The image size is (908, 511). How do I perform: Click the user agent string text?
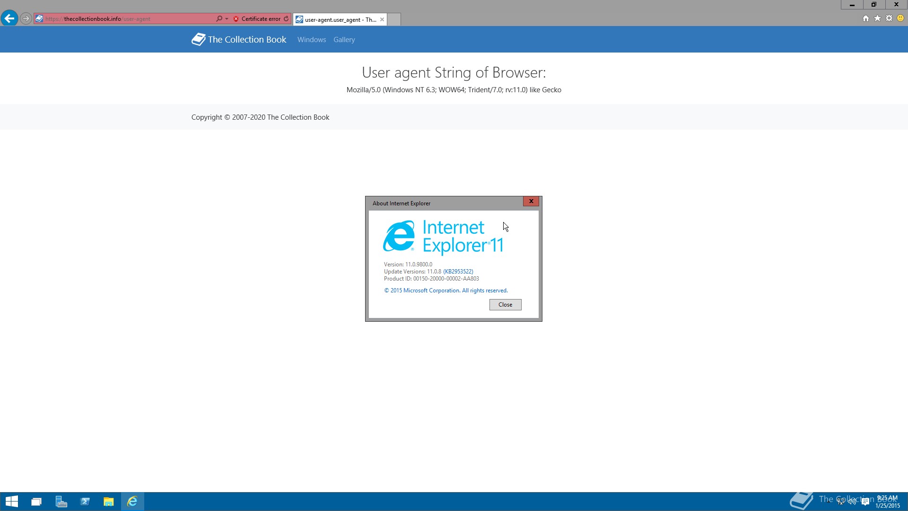454,90
